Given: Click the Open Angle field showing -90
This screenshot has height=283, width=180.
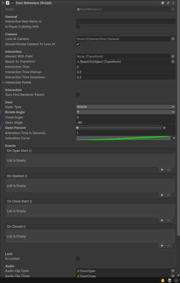Looking at the screenshot, I should point(125,123).
